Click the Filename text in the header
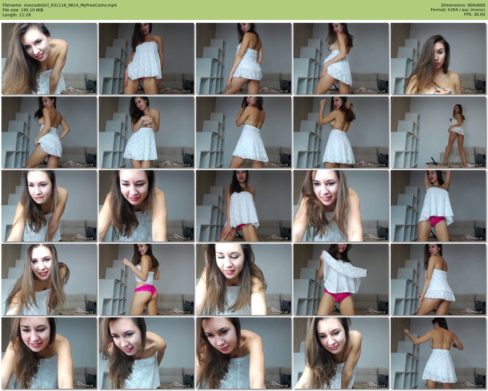488x391 pixels. pyautogui.click(x=59, y=5)
